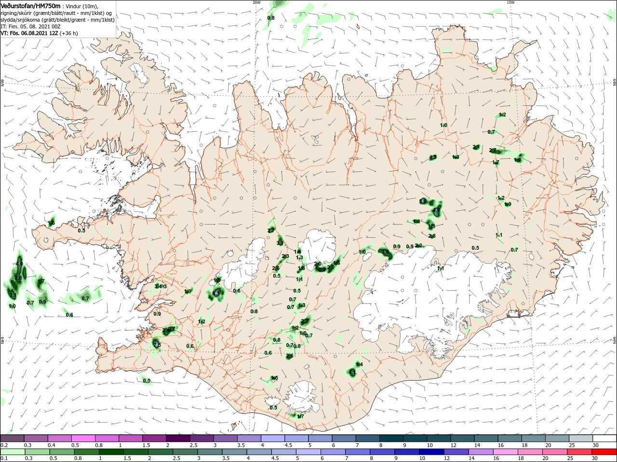Viewport: 617px width, 462px height.
Task: Pick the white 30 snow legend swatch
Action: [605, 438]
